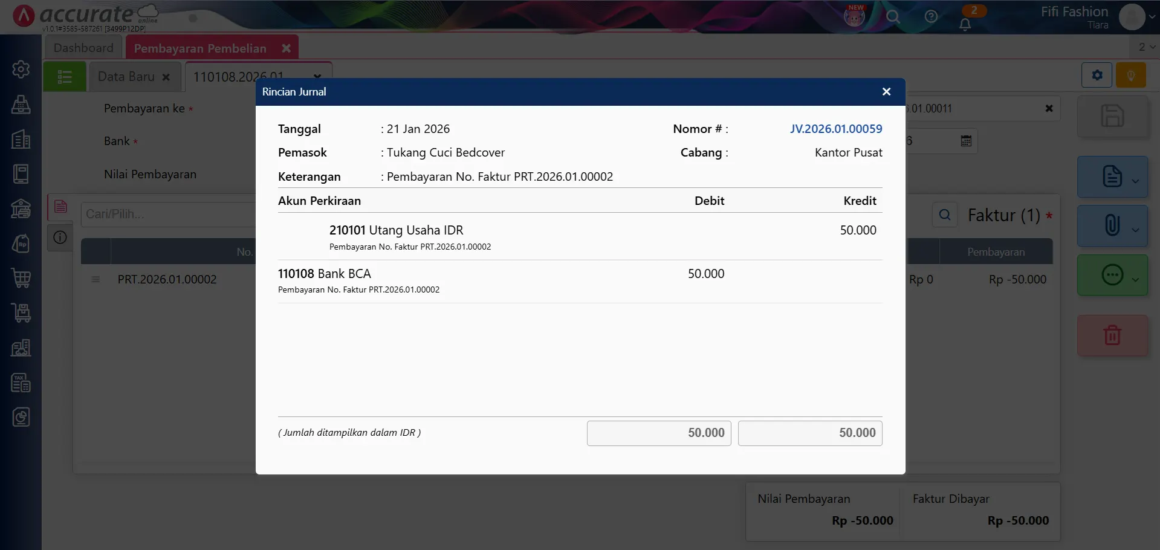The image size is (1160, 550).
Task: Open the document options button
Action: 1112,177
